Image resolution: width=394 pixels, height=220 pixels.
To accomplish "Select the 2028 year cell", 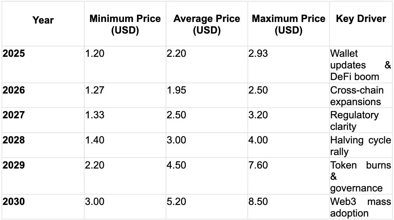I will coord(14,140).
